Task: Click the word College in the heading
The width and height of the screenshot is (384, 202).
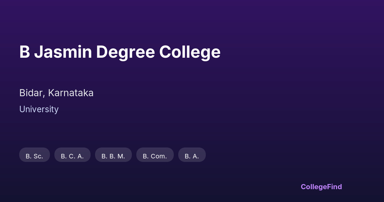Action: coord(190,52)
